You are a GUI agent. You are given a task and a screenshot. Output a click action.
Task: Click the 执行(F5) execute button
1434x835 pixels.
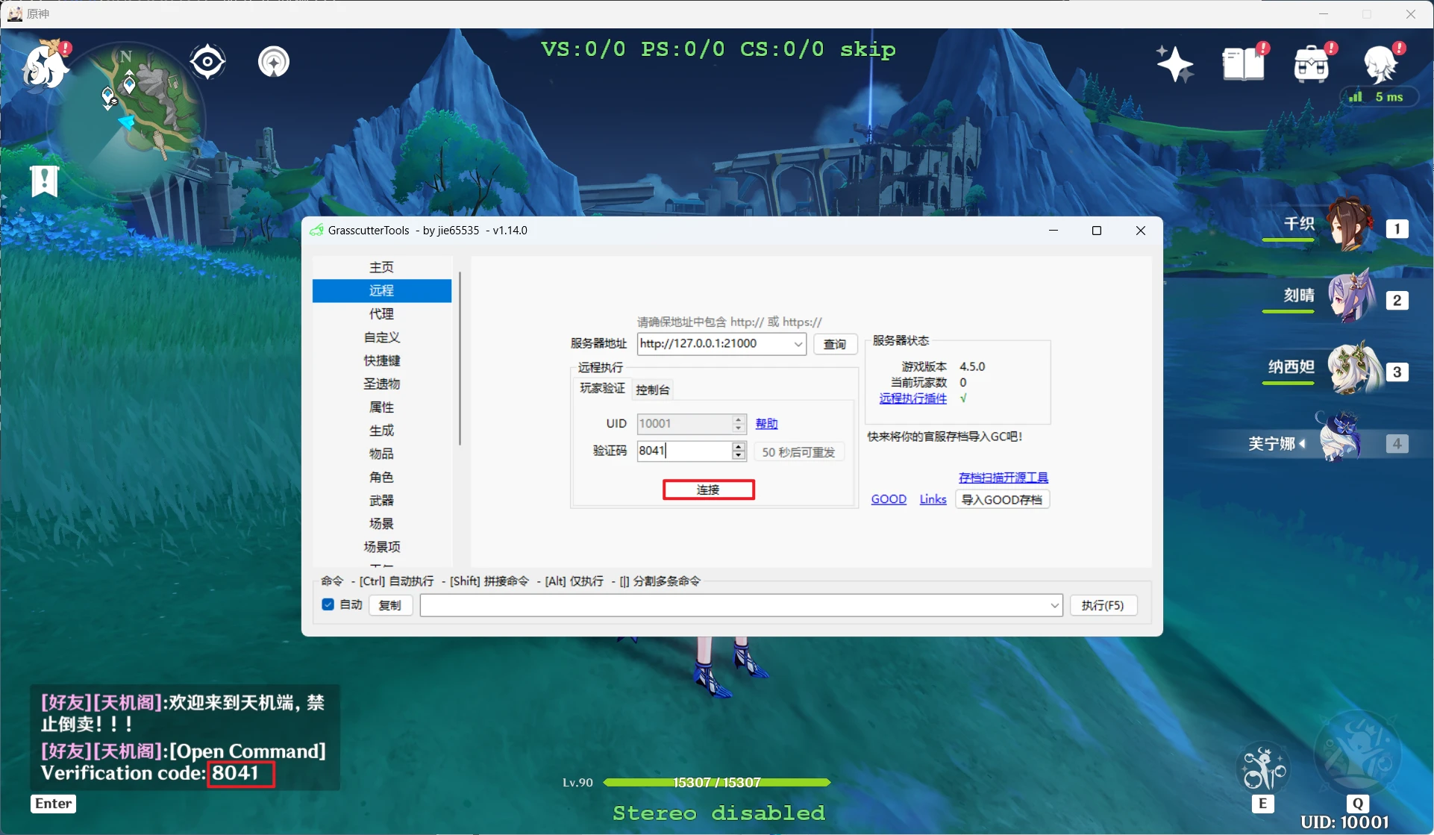tap(1103, 605)
